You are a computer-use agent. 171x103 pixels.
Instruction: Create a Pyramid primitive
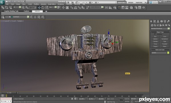click(x=164, y=44)
